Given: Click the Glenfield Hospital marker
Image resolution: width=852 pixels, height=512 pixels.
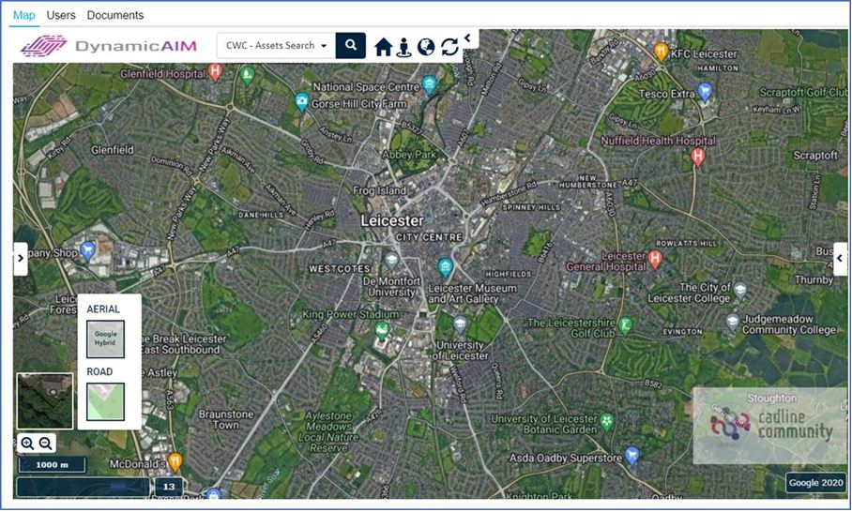Looking at the screenshot, I should coord(216,71).
